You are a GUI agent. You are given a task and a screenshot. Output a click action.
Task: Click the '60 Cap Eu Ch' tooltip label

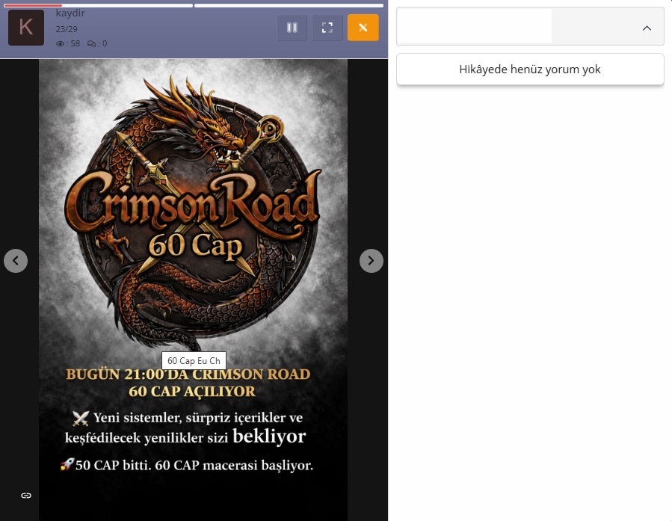(x=194, y=360)
